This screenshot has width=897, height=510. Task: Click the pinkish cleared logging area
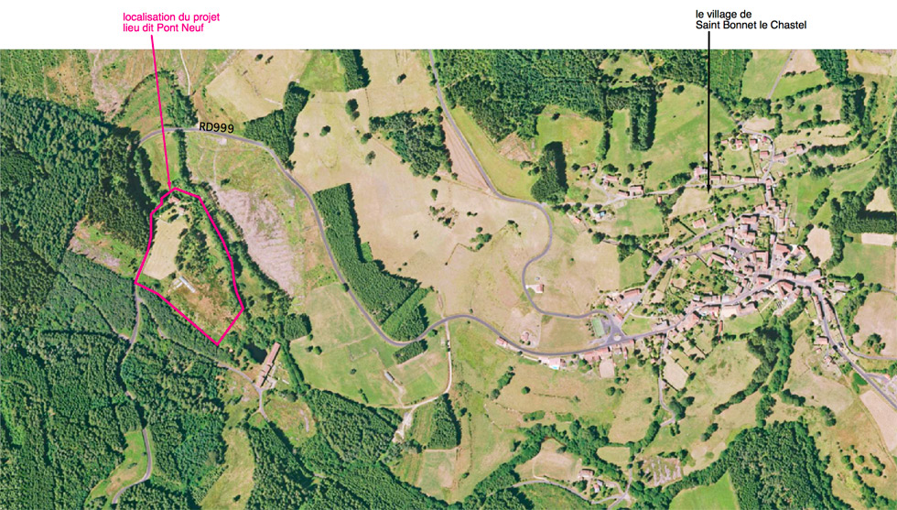[256, 234]
